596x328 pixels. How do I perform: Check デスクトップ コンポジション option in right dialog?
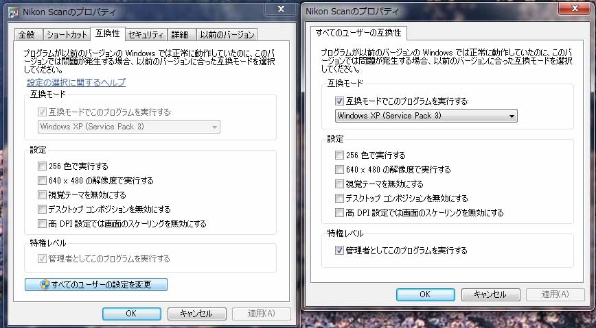[339, 199]
